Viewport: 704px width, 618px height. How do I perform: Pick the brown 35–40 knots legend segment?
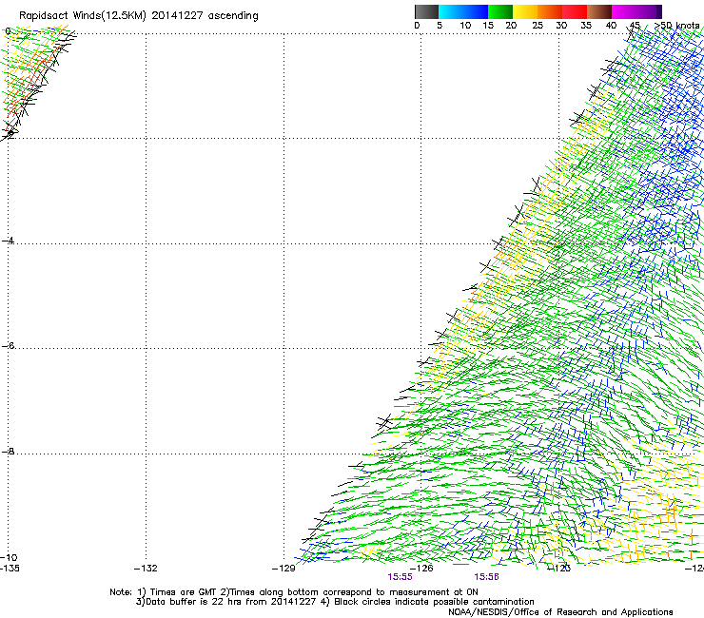click(599, 11)
